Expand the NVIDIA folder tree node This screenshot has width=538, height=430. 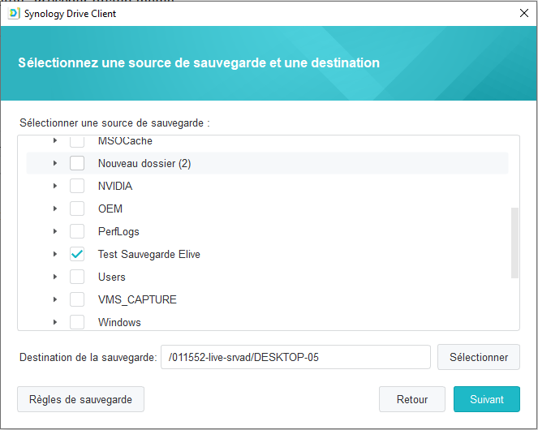point(55,186)
